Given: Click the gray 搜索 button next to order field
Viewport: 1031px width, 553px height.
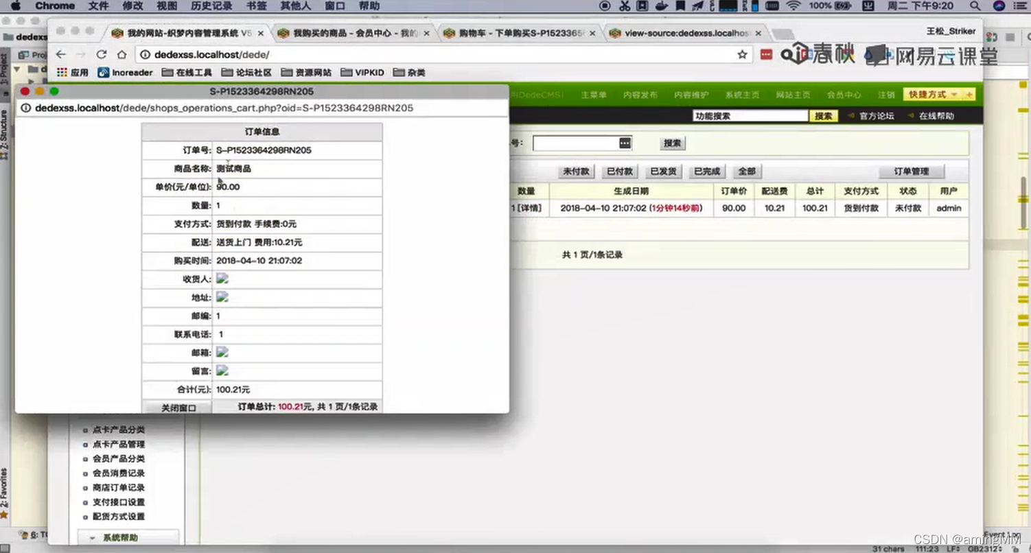Looking at the screenshot, I should tap(673, 143).
